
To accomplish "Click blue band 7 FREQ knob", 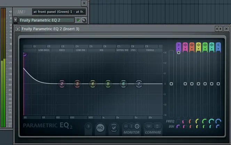I will pos(218,121).
